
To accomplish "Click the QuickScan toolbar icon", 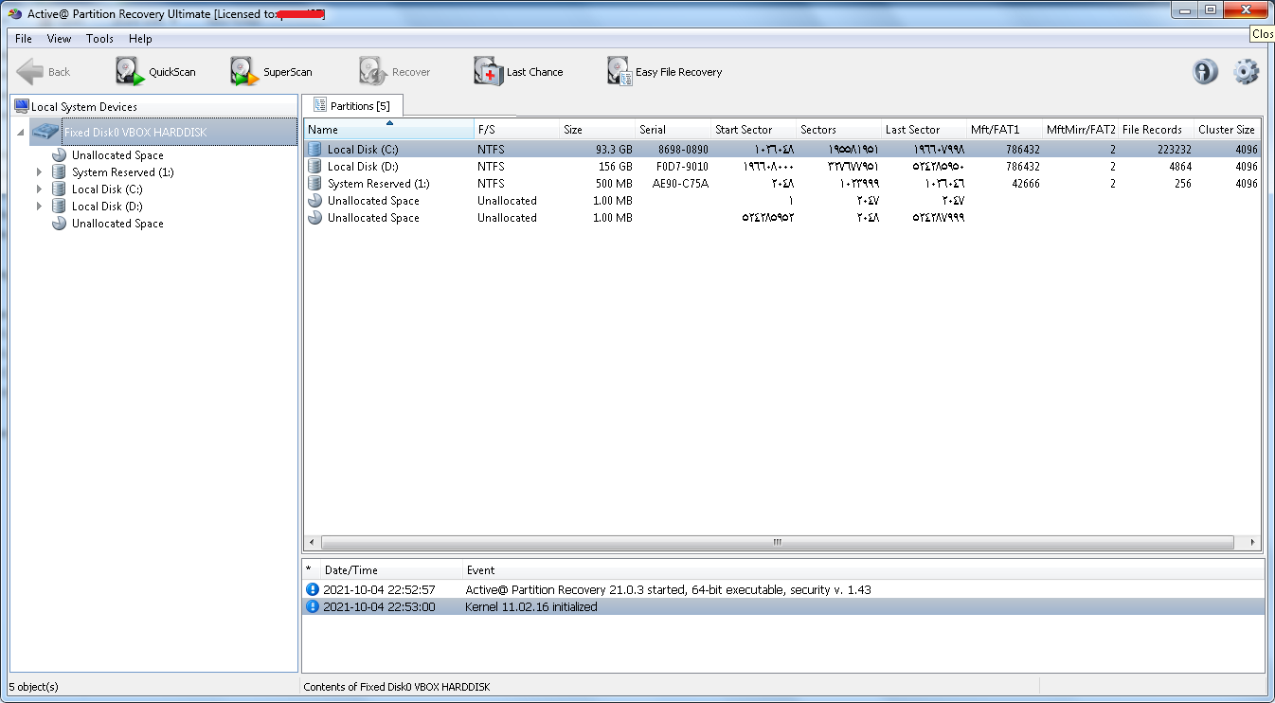I will tap(130, 72).
